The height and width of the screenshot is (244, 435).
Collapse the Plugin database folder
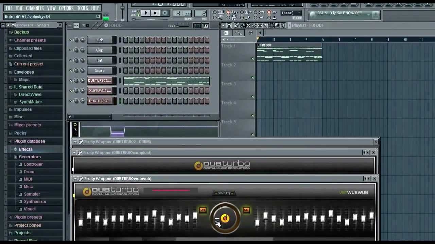coord(30,141)
